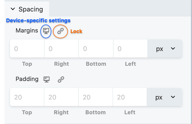The width and height of the screenshot is (192, 124).
Task: Select the Spacing tab header
Action: pyautogui.click(x=27, y=9)
